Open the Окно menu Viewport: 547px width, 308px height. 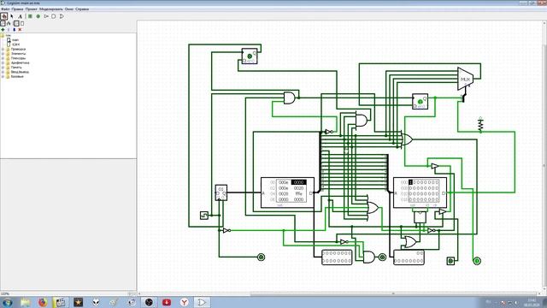pos(69,9)
